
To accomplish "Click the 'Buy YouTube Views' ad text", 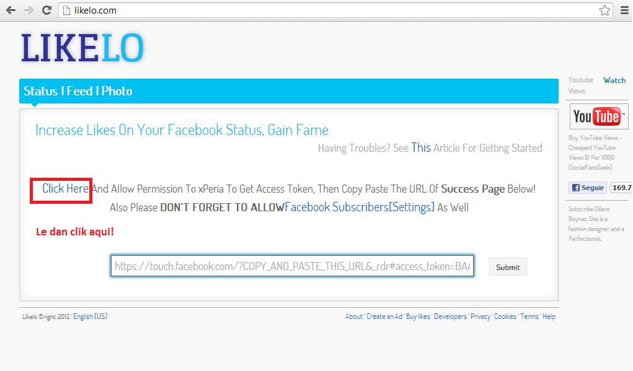I will point(595,152).
